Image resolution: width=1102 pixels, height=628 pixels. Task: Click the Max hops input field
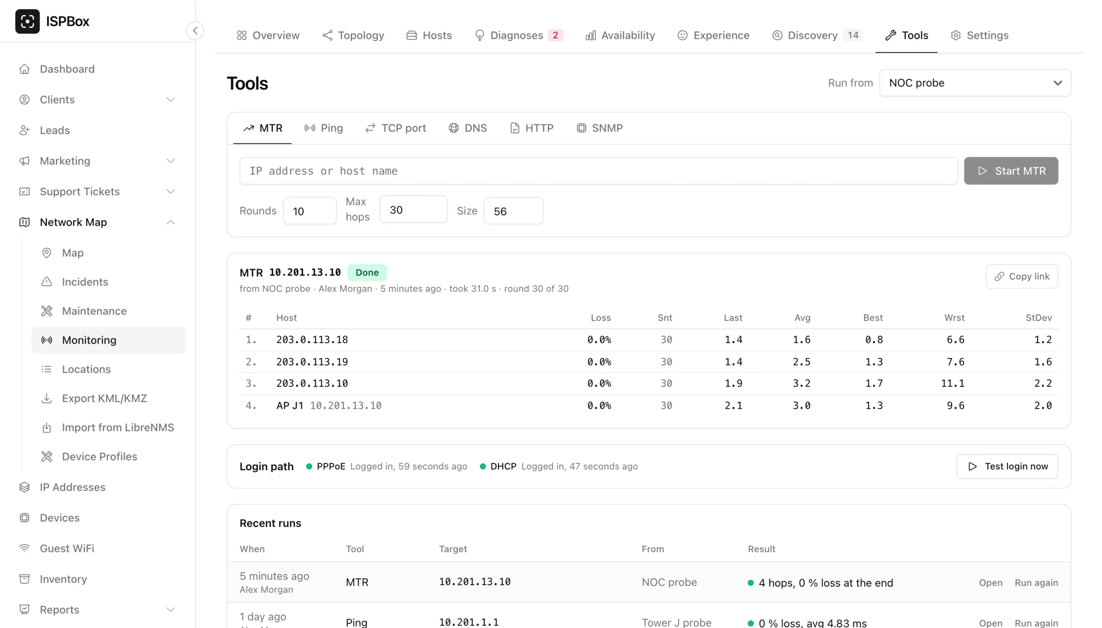click(413, 209)
